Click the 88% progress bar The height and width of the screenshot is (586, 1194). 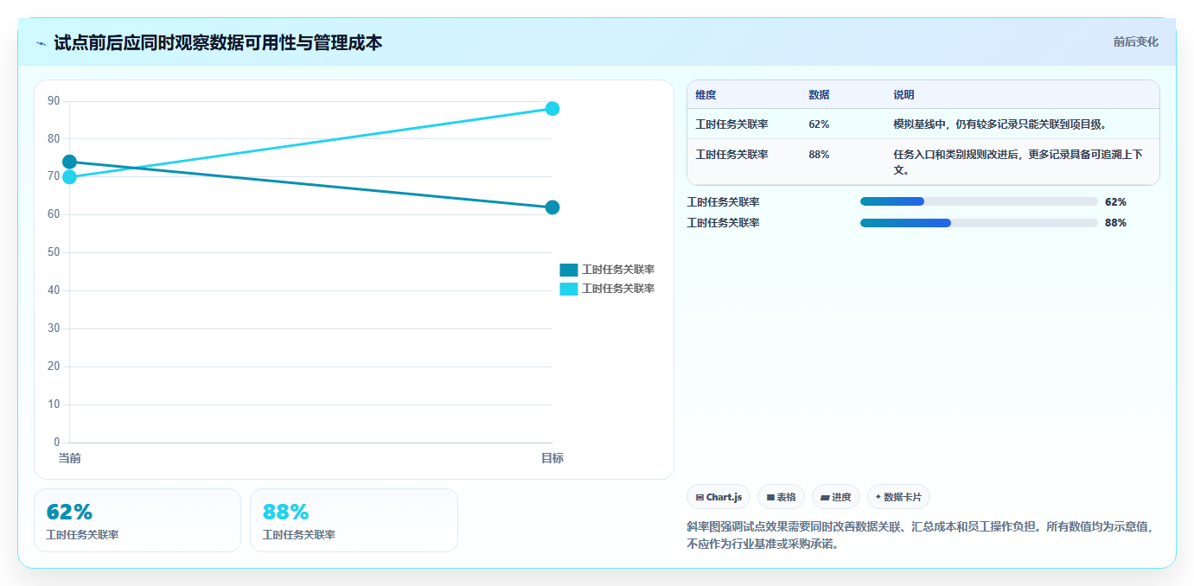(x=979, y=223)
